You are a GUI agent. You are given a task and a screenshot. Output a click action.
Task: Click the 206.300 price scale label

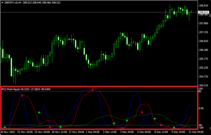click(204, 50)
